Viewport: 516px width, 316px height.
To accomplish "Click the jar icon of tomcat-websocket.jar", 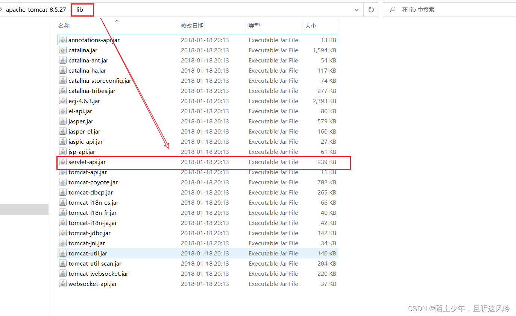I will (63, 273).
